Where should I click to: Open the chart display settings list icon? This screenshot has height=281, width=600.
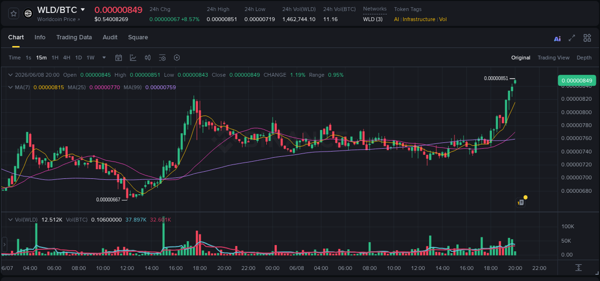162,58
